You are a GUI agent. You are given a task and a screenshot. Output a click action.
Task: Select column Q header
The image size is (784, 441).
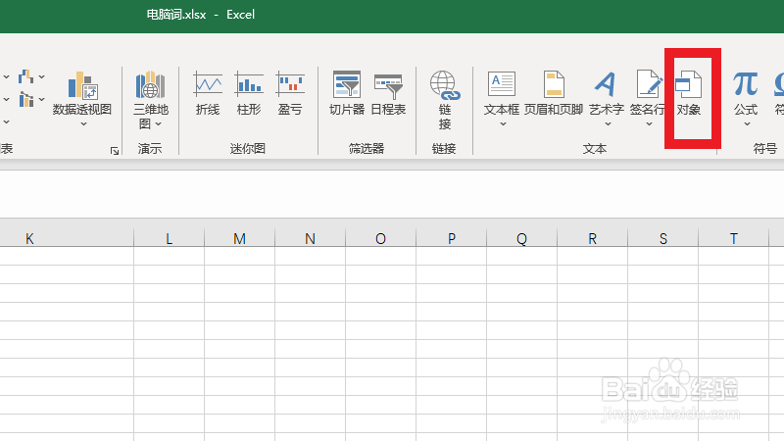pyautogui.click(x=521, y=238)
